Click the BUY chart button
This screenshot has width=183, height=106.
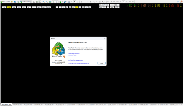coord(101,7)
